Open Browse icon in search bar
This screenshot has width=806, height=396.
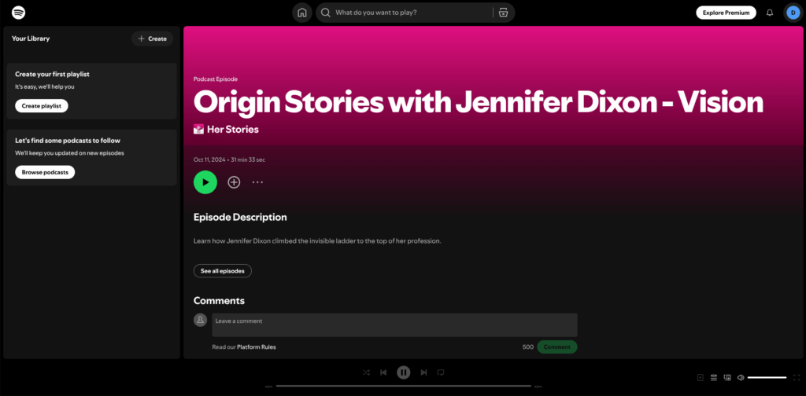tap(502, 13)
